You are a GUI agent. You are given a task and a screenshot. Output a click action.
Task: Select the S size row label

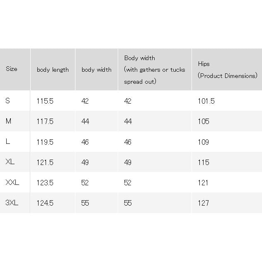(x=8, y=101)
